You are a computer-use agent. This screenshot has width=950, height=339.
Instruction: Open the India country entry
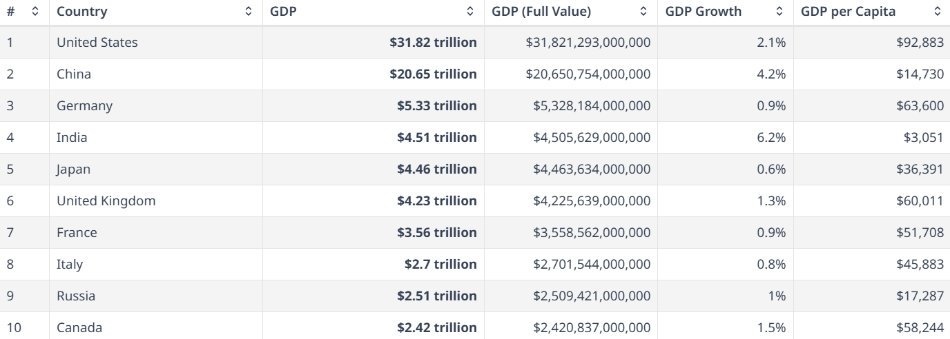(x=72, y=138)
